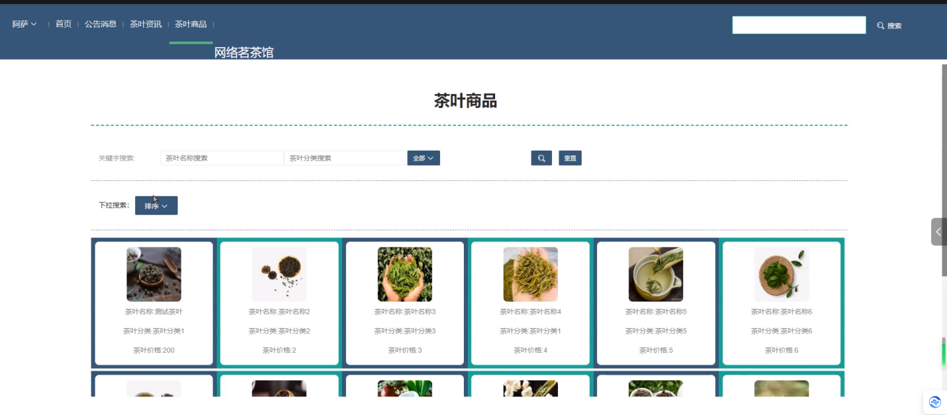Open the 排序 sort dropdown
The image size is (947, 415).
(x=156, y=206)
